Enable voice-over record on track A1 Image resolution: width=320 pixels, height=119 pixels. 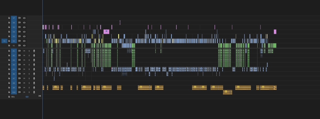pyautogui.click(x=34, y=51)
